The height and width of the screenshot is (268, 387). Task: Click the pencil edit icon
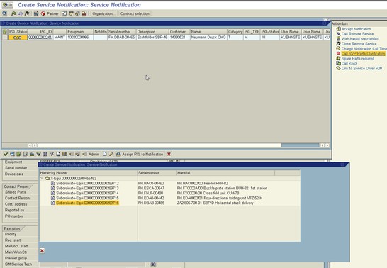pyautogui.click(x=111, y=154)
